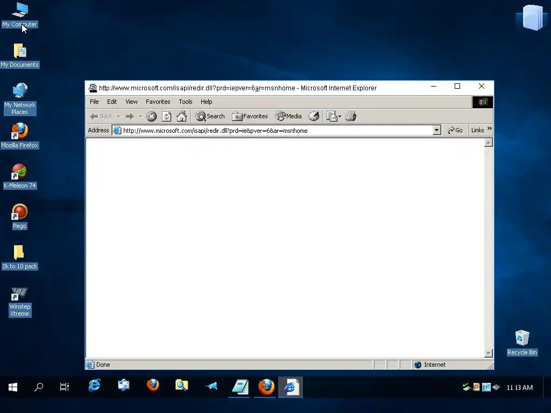
Task: Click the page icon in the address bar
Action: coord(117,131)
